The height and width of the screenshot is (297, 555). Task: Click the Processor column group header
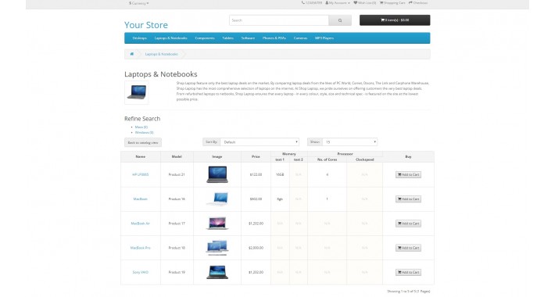[x=345, y=154]
